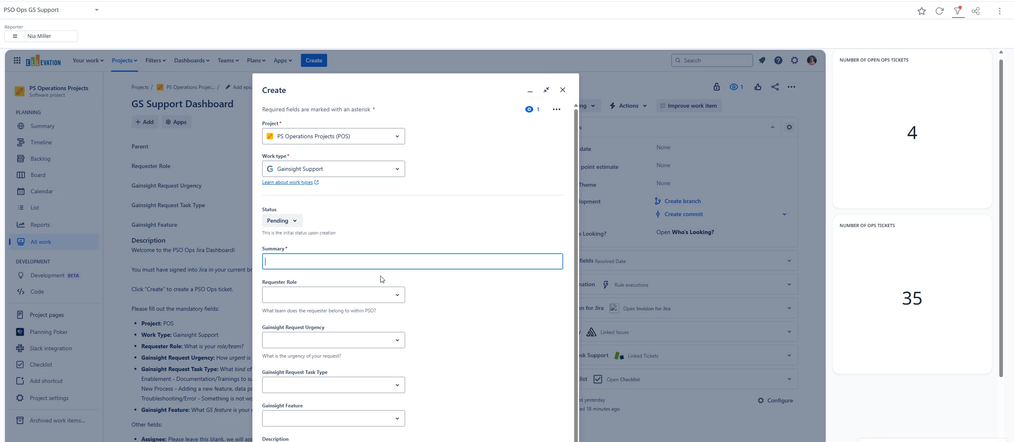
Task: Click the share icon on work item
Action: 775,87
